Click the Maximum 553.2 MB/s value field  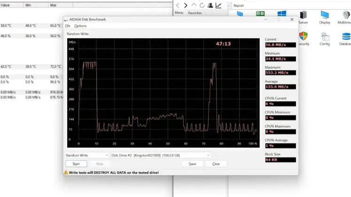pos(281,73)
